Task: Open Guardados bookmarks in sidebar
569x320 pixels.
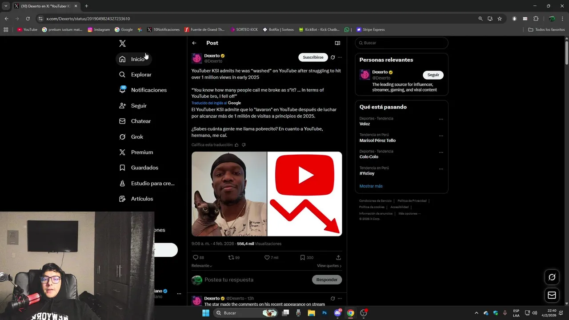Action: [139, 168]
